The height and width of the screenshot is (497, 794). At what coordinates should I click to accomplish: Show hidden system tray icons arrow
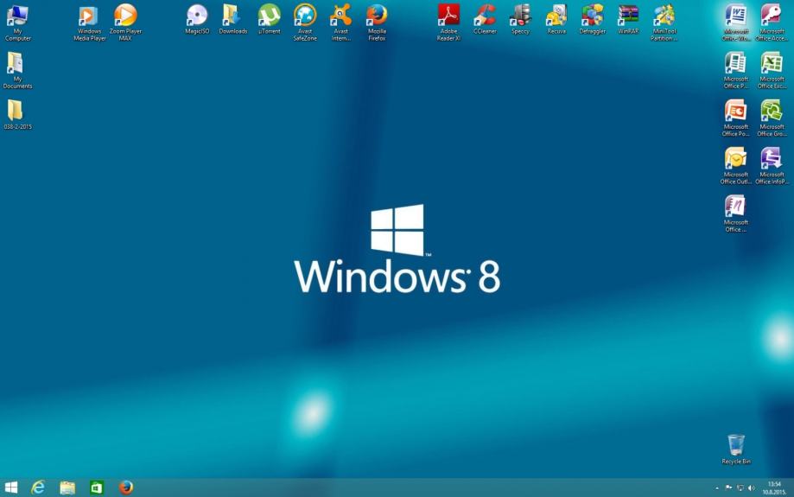pos(717,487)
